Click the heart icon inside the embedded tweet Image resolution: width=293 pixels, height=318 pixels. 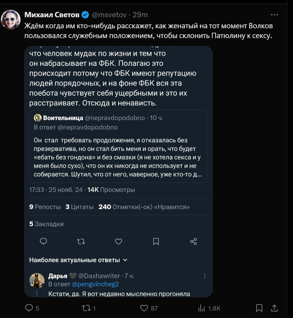click(x=118, y=241)
